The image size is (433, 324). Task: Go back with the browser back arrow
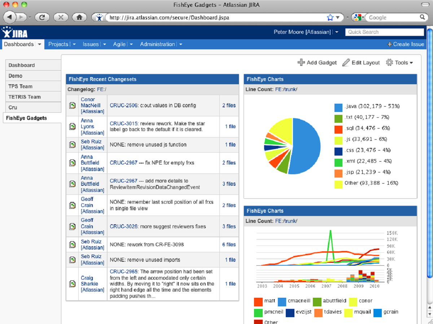click(10, 17)
